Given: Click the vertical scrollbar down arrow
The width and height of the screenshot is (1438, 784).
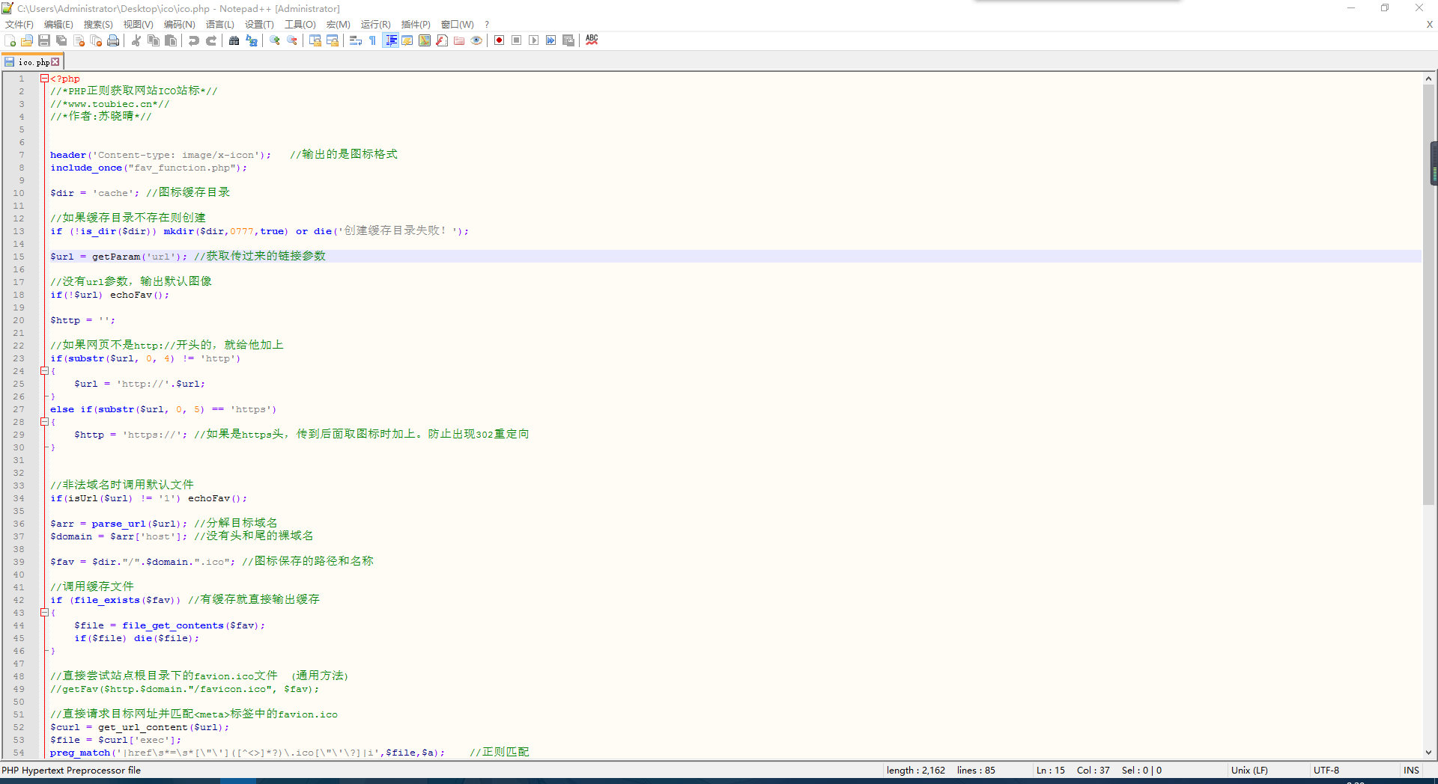Looking at the screenshot, I should click(1428, 753).
